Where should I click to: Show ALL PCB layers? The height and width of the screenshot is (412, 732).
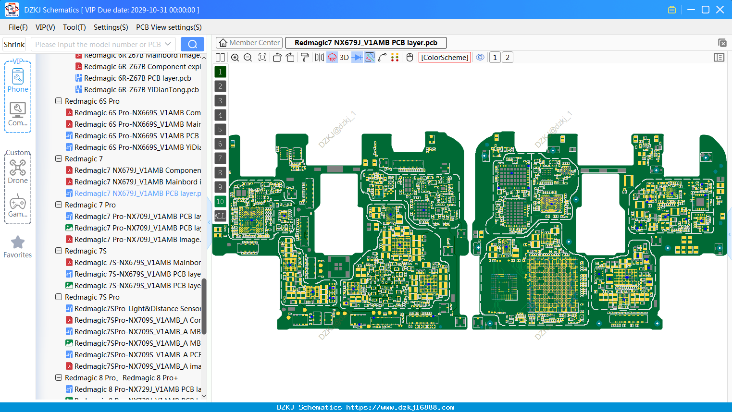click(220, 216)
